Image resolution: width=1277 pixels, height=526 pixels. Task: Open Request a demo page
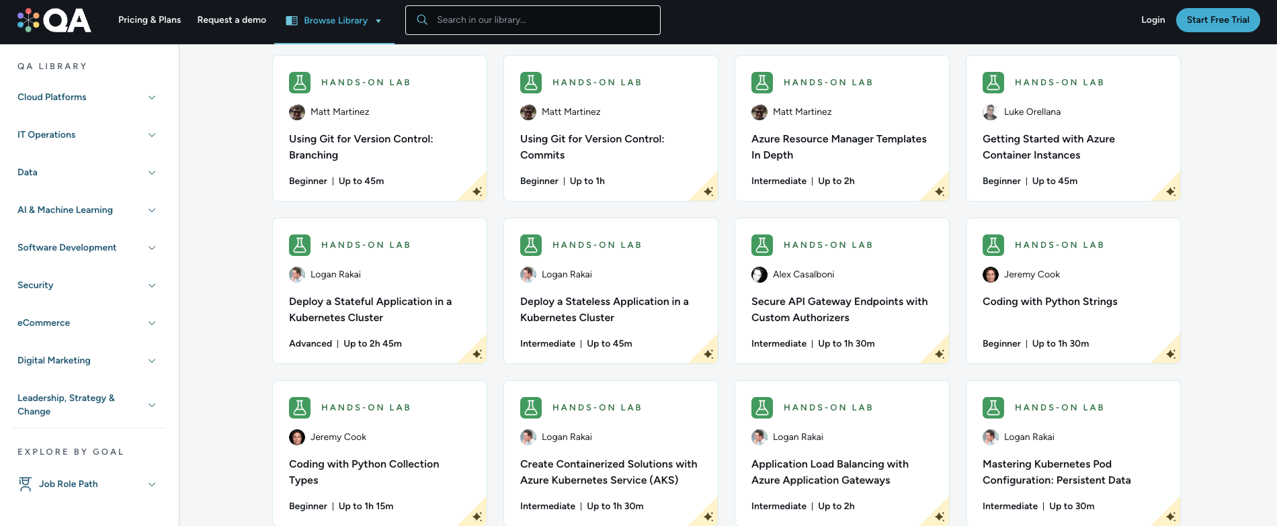click(x=232, y=20)
